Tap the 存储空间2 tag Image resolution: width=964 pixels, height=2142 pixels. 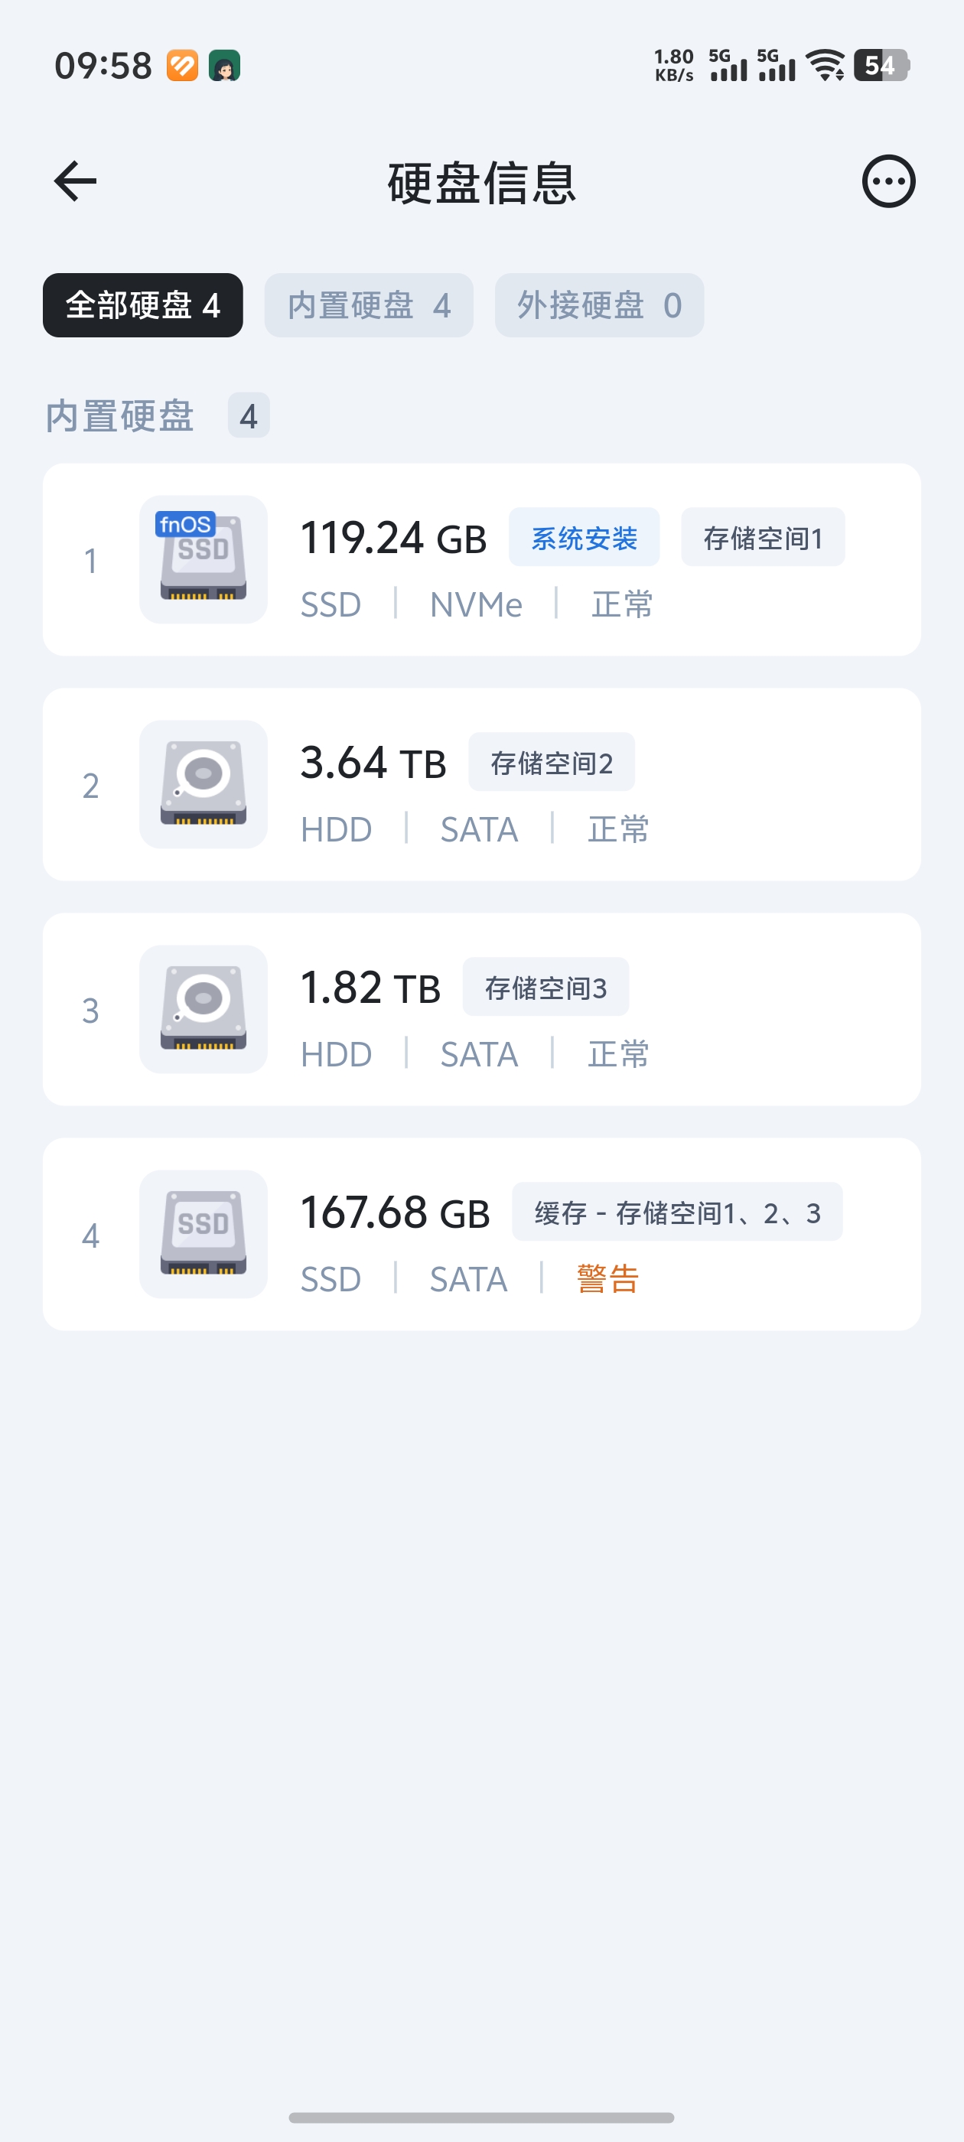point(552,762)
